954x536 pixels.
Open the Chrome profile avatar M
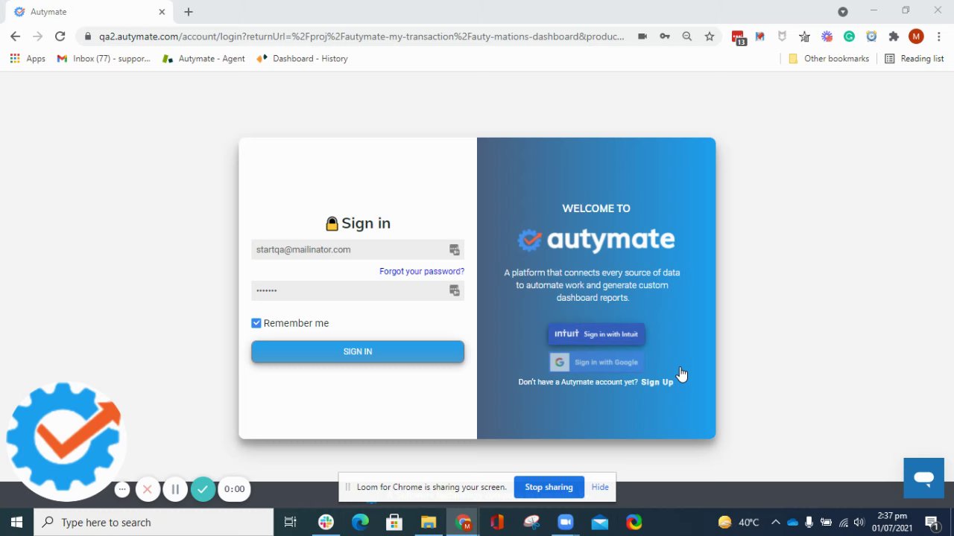point(916,36)
